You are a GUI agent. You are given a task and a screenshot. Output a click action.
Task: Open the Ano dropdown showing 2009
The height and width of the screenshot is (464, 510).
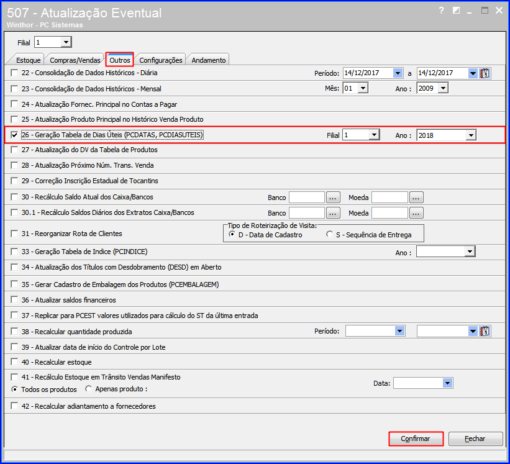tap(443, 88)
